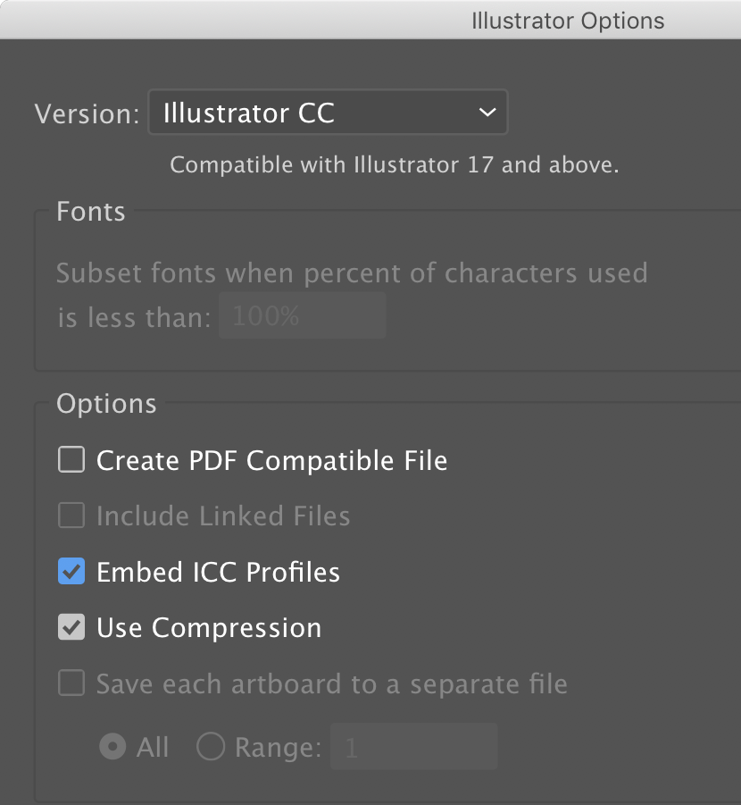Open the Version dropdown

click(x=328, y=113)
